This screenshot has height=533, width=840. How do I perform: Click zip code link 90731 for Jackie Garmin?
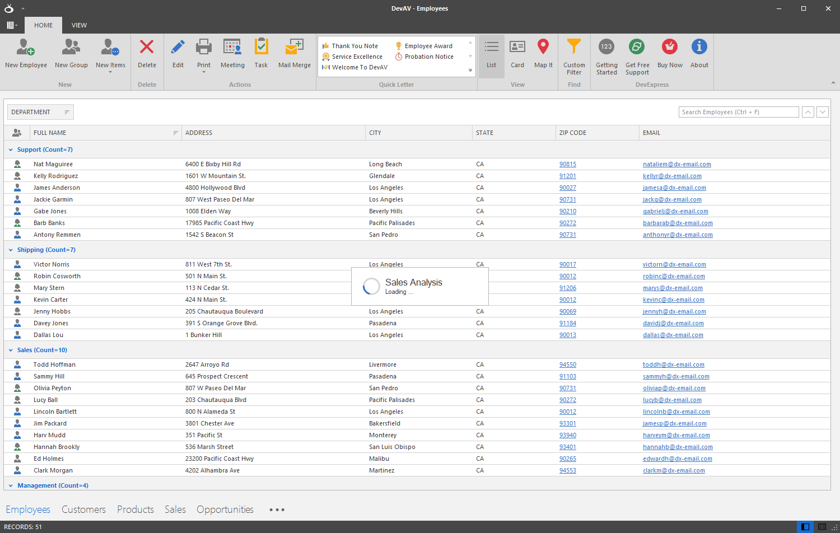[x=567, y=199]
